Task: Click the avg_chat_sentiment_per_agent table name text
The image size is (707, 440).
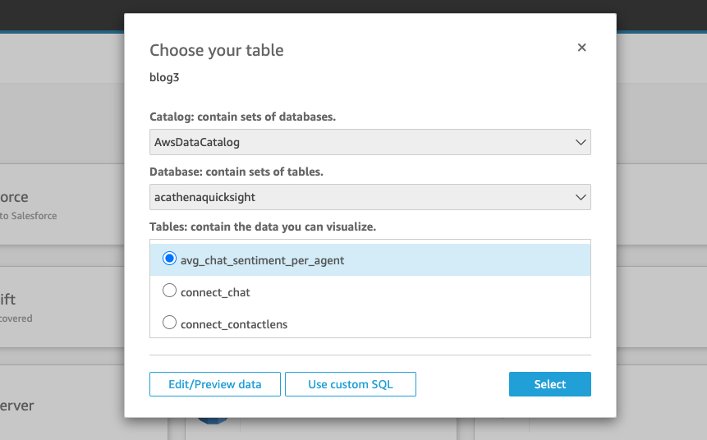Action: pyautogui.click(x=262, y=260)
